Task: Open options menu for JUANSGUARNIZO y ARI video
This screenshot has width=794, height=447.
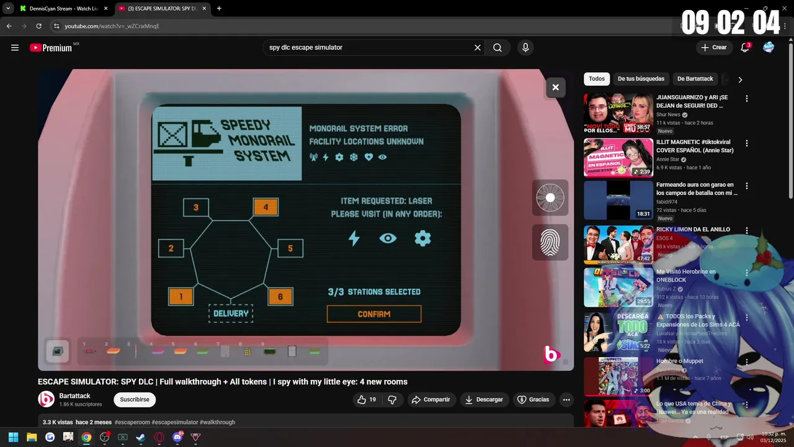Action: point(747,99)
